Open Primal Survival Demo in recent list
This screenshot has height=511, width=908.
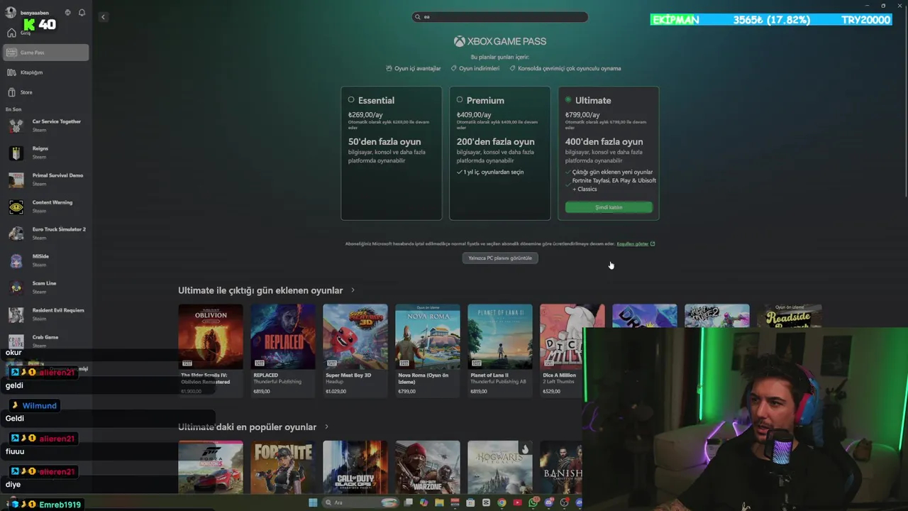coord(46,180)
